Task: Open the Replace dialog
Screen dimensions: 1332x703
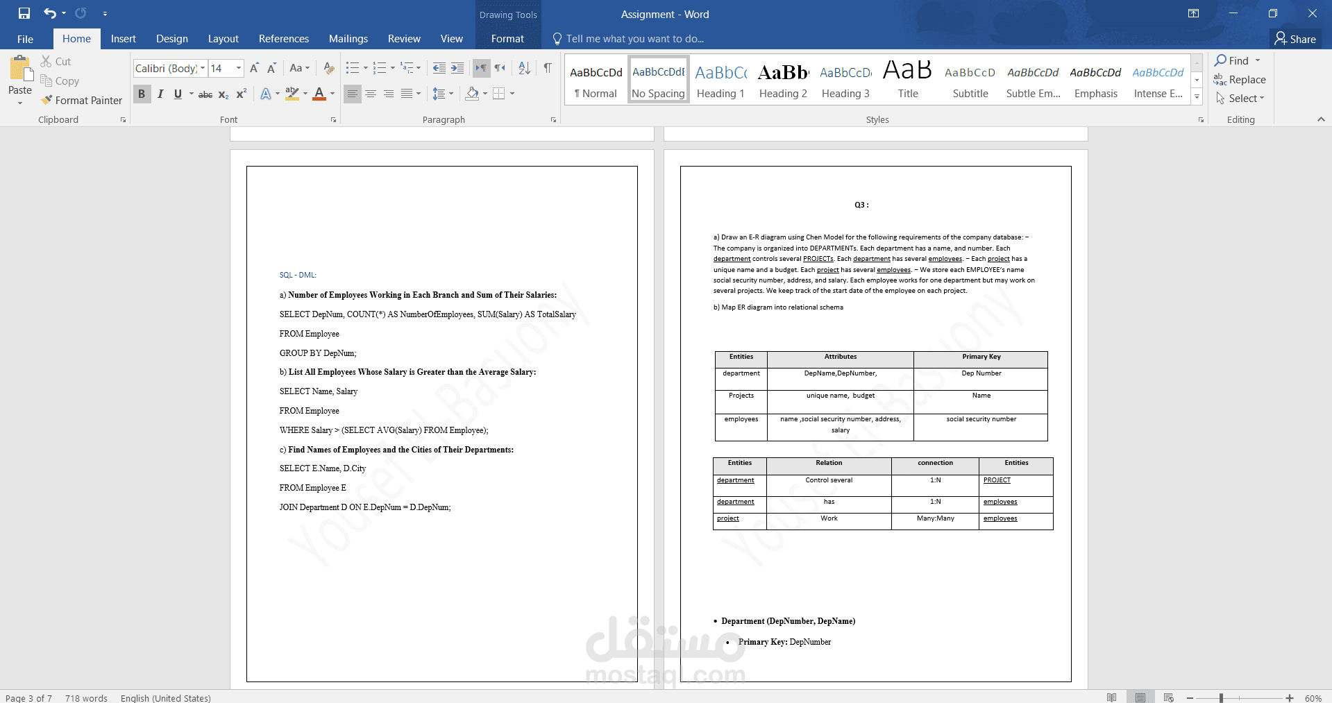Action: point(1240,80)
